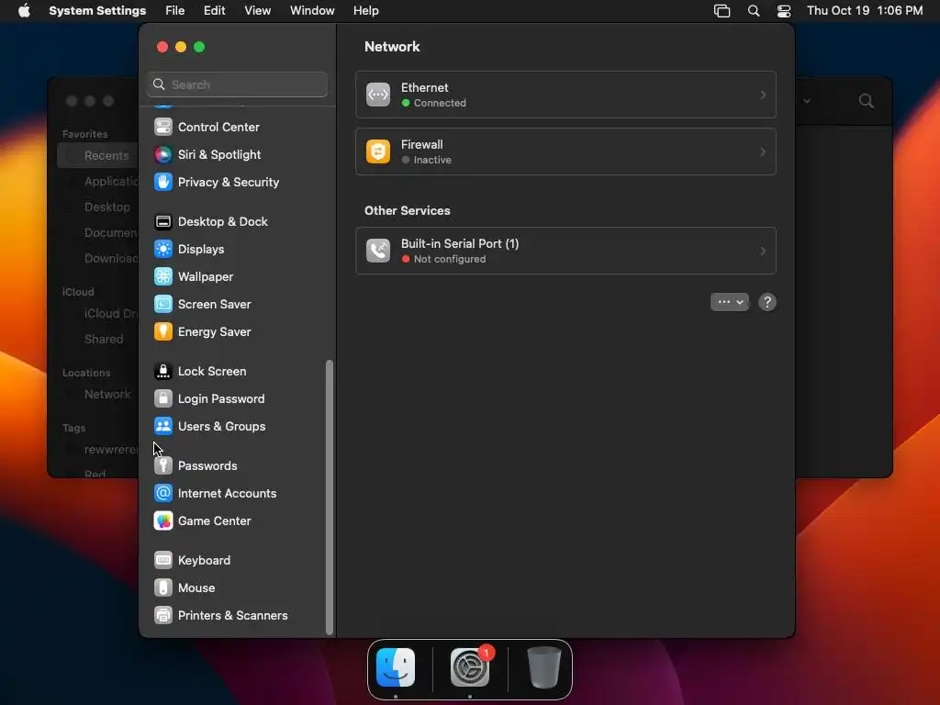
Task: Select the Internet Accounts @ icon
Action: [163, 494]
